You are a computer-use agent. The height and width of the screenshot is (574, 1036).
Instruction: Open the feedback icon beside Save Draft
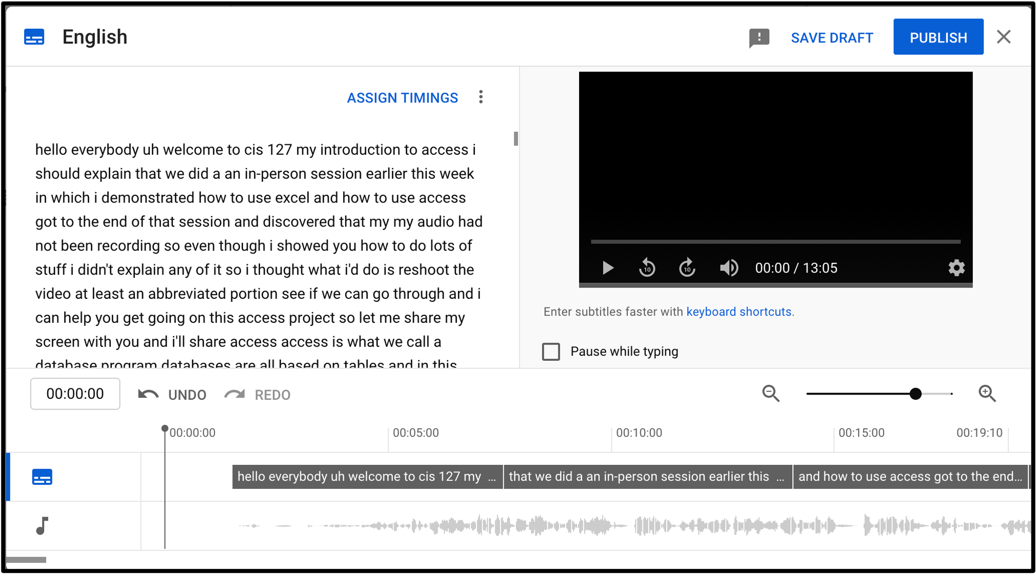(x=759, y=37)
